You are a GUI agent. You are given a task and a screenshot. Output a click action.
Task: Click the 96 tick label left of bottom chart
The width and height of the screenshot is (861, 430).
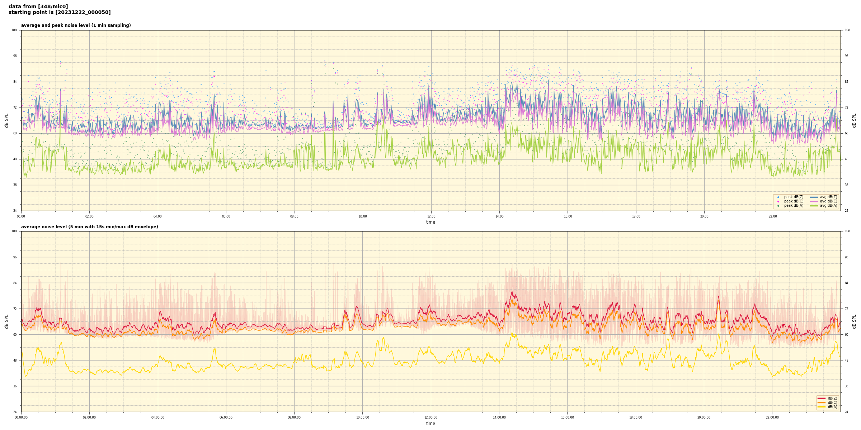pos(14,257)
